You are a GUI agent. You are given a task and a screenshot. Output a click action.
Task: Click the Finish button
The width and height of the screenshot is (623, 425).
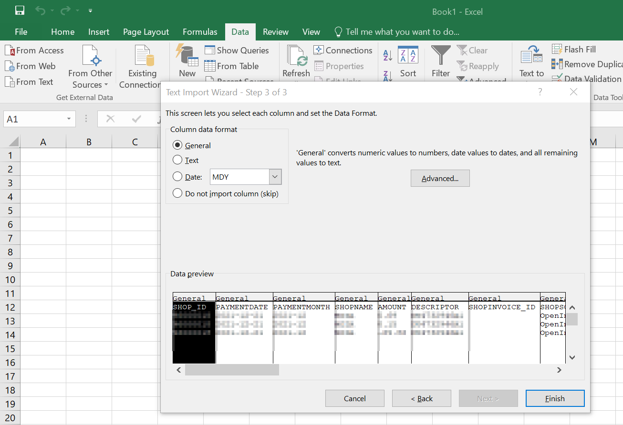pyautogui.click(x=555, y=398)
